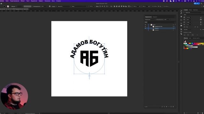204x114 pixels.
Task: Create new sublayer in Layers panel
Action: coord(169,107)
